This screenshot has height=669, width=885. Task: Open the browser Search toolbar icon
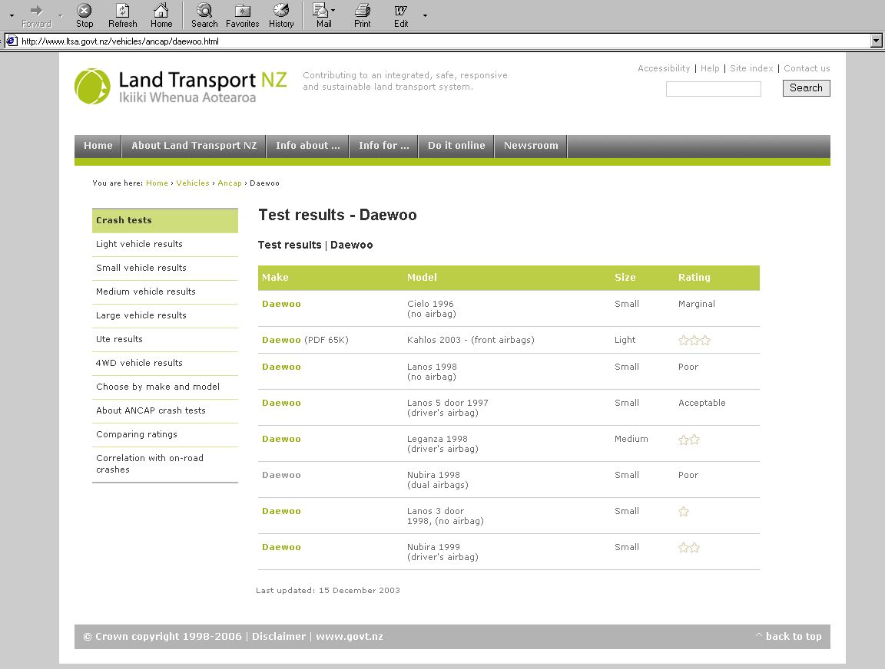204,15
